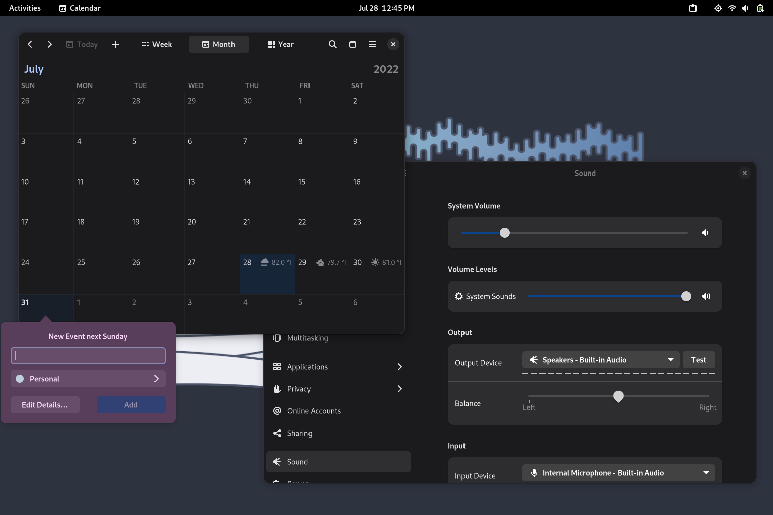The height and width of the screenshot is (515, 773).
Task: Click the clipboard icon in top bar
Action: (x=693, y=8)
